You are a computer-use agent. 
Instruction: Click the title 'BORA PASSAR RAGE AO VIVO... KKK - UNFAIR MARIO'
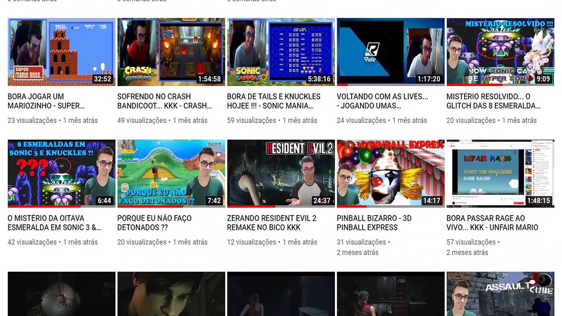[493, 223]
